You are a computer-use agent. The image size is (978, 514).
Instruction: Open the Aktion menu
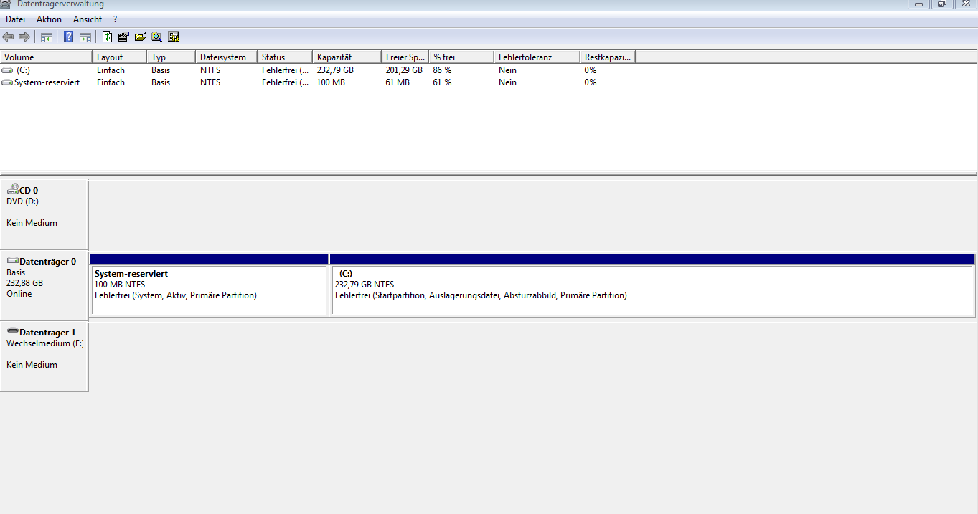(50, 19)
